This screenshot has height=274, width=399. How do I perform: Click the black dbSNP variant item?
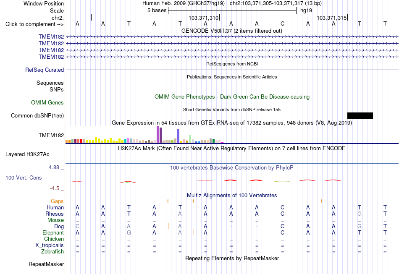(x=360, y=116)
